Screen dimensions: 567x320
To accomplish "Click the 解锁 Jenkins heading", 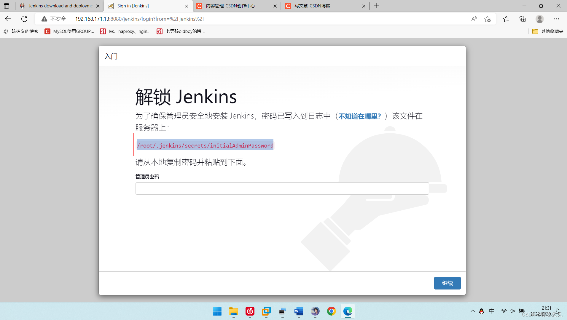I will pos(186,97).
